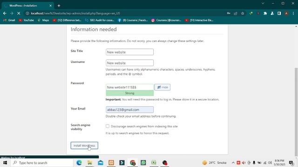
Task: Open the Coursera Instagram bookmark
Action: click(x=166, y=20)
